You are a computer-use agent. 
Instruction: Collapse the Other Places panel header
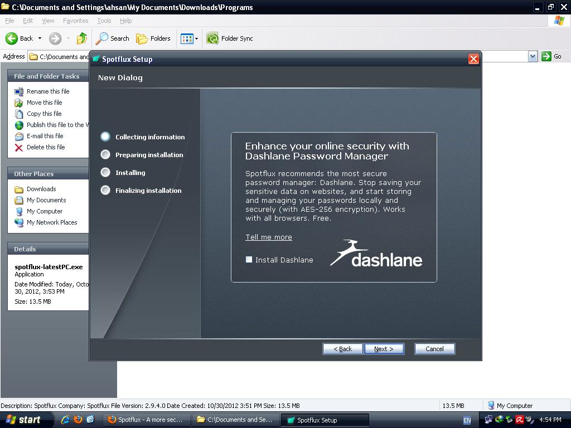[x=48, y=174]
